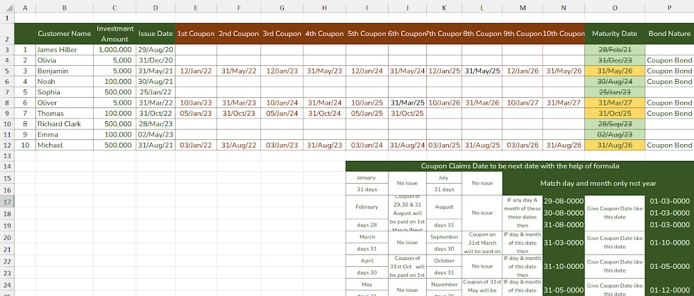Screen dimensions: 694x296
Task: Click Olivia's Coupon Bond cell
Action: pyautogui.click(x=669, y=60)
